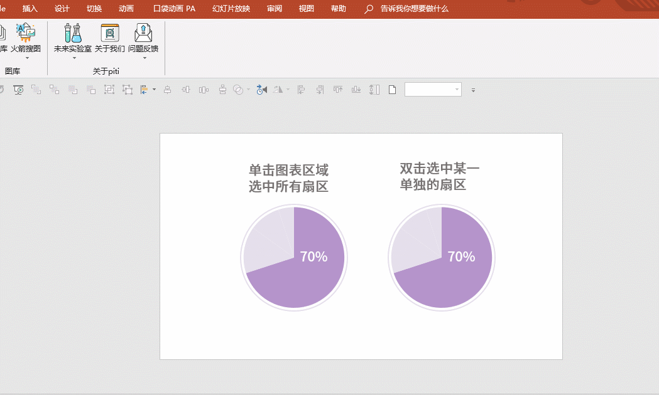Click the 告诉我你想要做什么 search box
Viewport: 659px width, 395px height.
click(415, 8)
